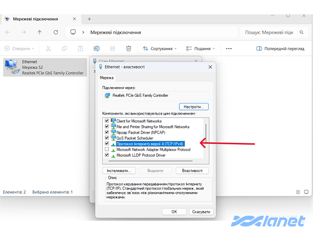Open the three-dots more options menu
Viewport: 313px width, 235px height.
[229, 48]
